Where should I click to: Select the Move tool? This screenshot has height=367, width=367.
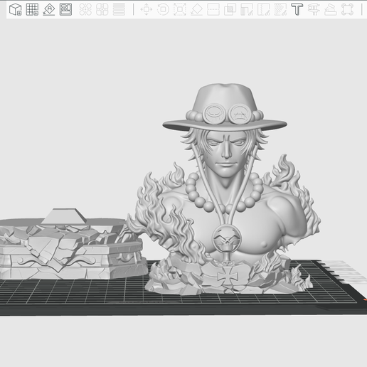click(147, 9)
